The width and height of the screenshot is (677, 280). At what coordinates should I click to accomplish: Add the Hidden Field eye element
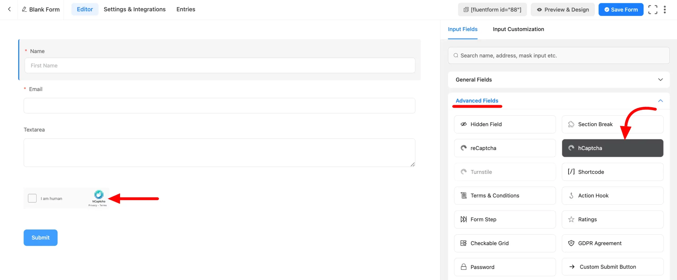505,124
